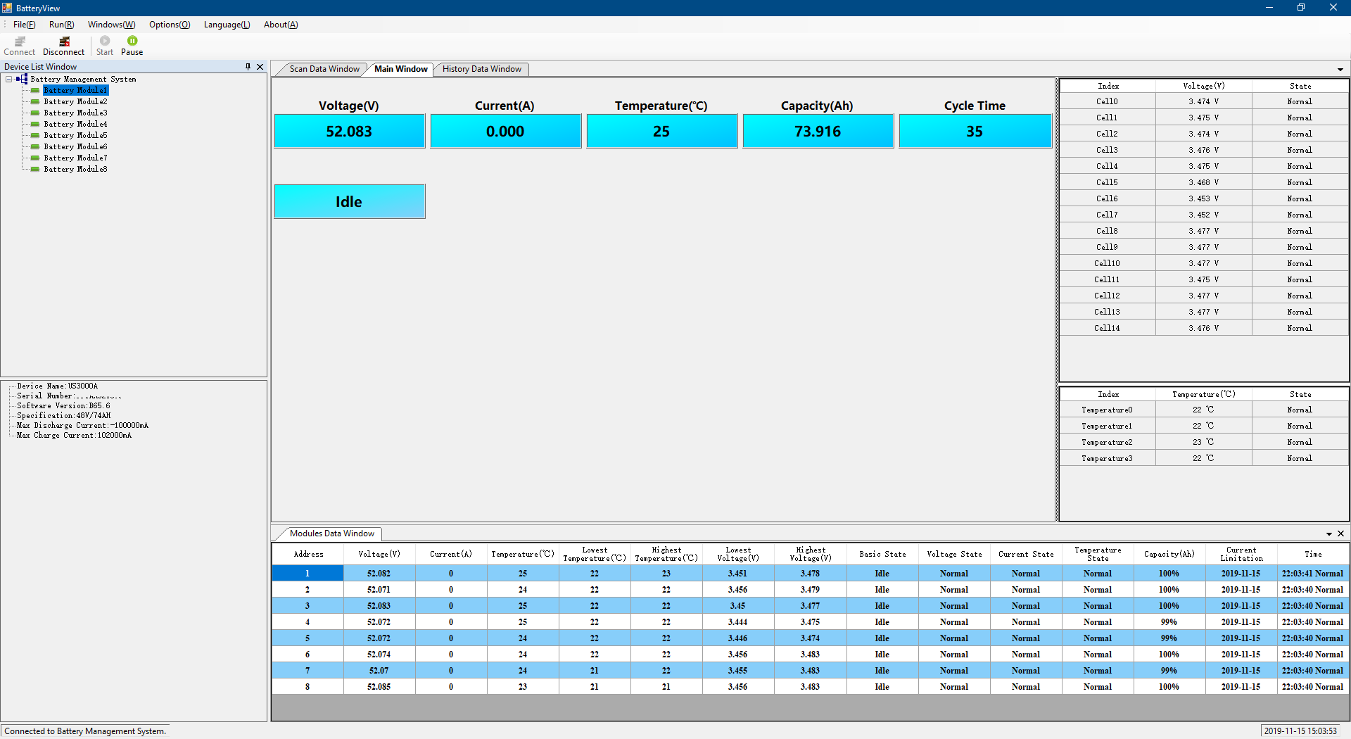This screenshot has height=739, width=1351.
Task: Select module address 5 row
Action: point(307,638)
